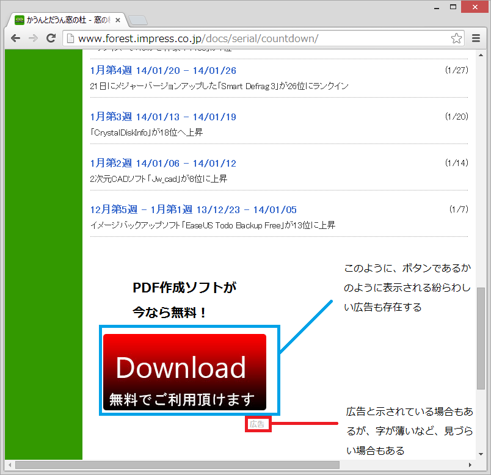
Task: Select the かうんとだうん窓の杜 browser tab
Action: click(x=61, y=19)
